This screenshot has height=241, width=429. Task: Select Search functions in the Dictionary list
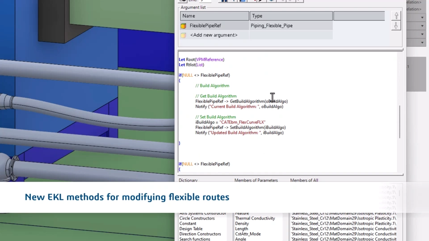tap(195, 239)
